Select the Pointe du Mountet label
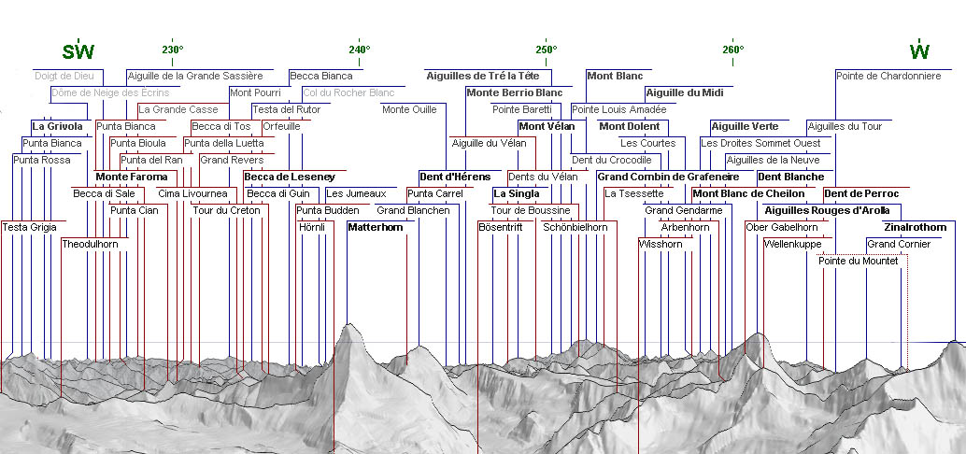 coord(859,261)
